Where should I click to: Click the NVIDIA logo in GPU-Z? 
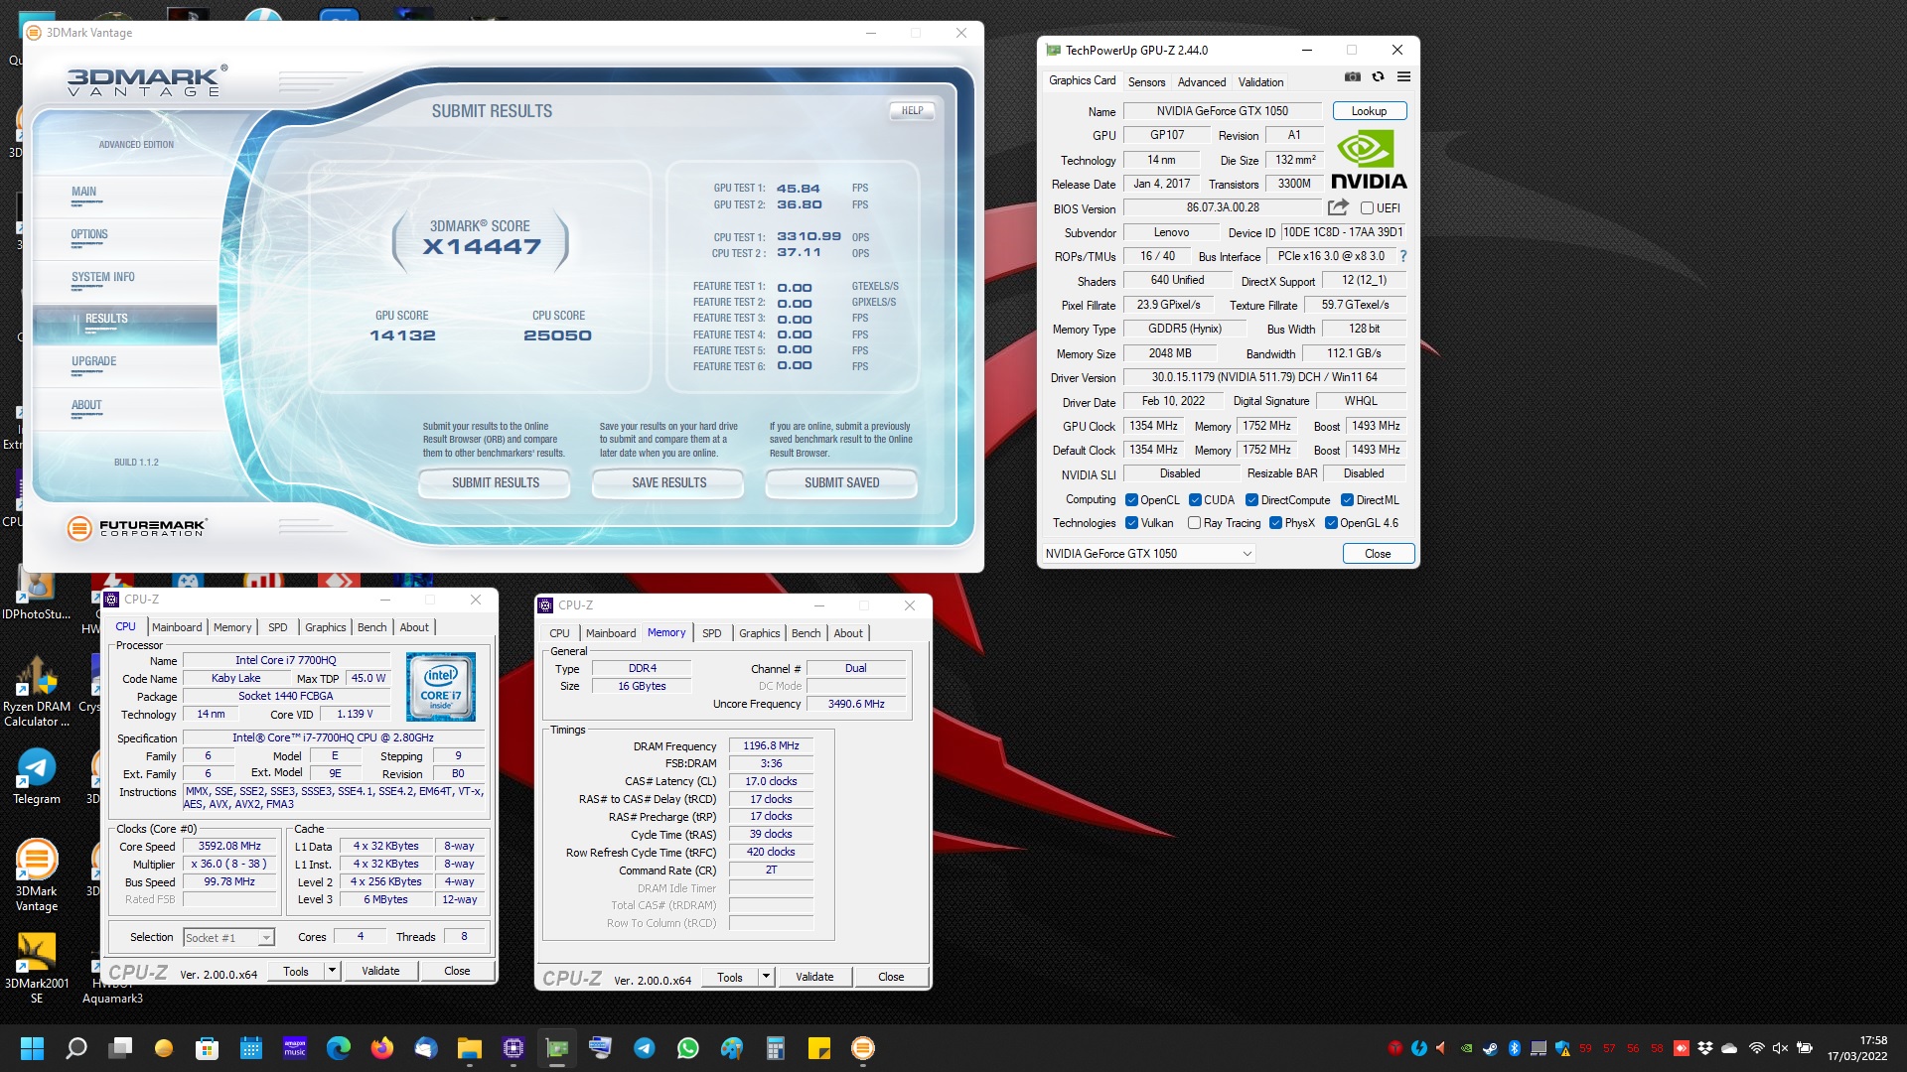[x=1369, y=159]
